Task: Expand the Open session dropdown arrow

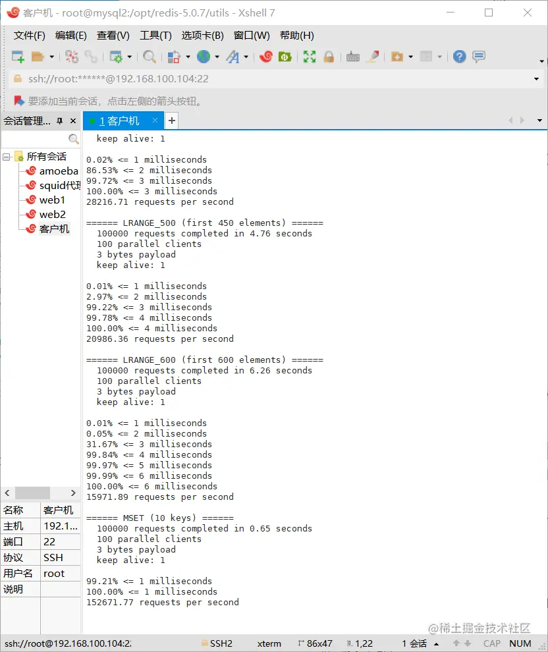Action: click(x=52, y=57)
